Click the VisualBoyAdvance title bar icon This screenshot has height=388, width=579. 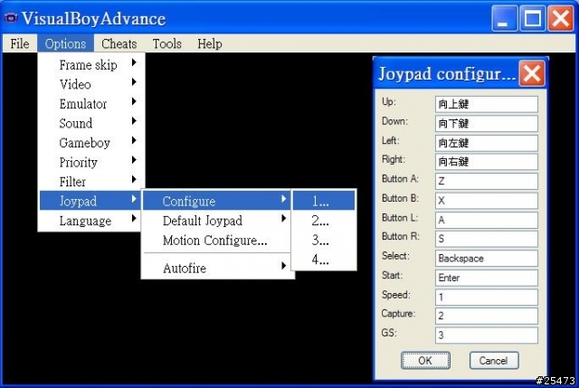click(x=10, y=17)
